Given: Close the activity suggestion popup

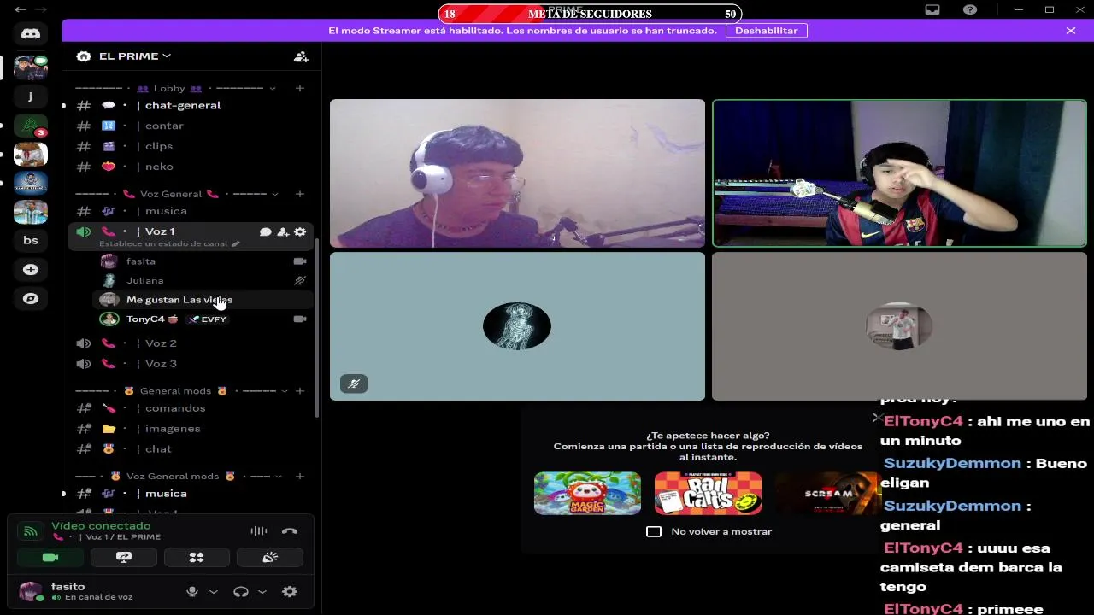Looking at the screenshot, I should pyautogui.click(x=876, y=418).
